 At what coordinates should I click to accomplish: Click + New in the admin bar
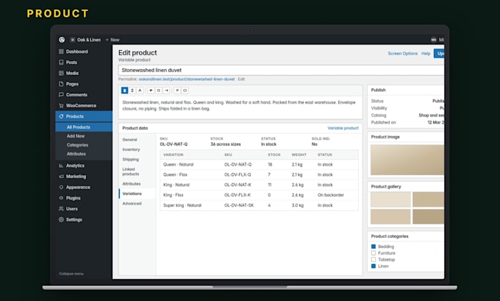[113, 40]
